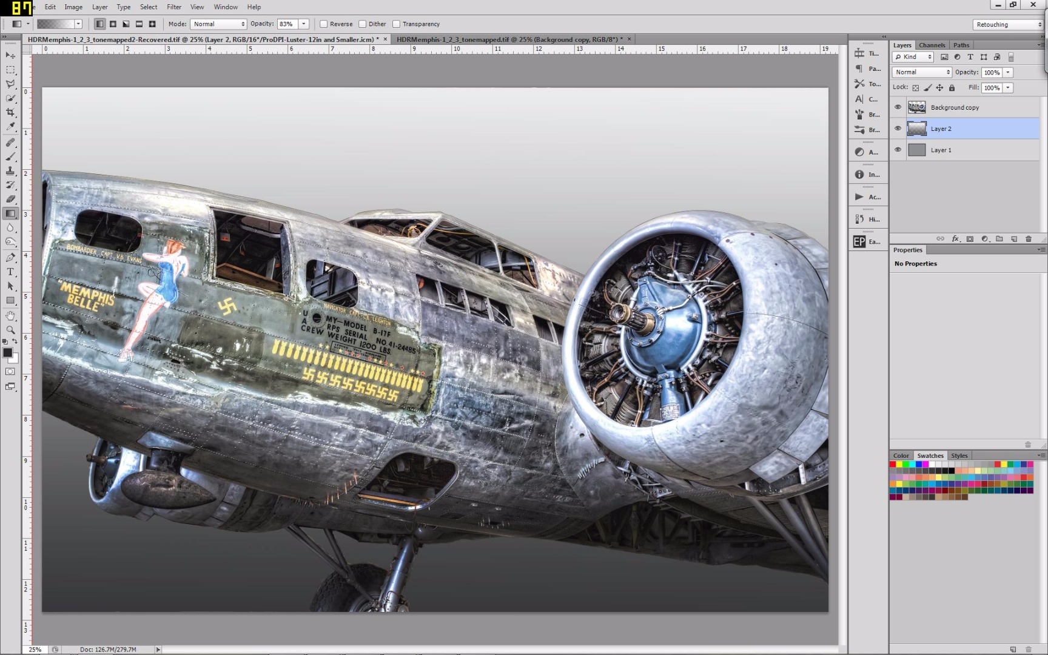The height and width of the screenshot is (655, 1048).
Task: Open the Image menu
Action: click(73, 7)
